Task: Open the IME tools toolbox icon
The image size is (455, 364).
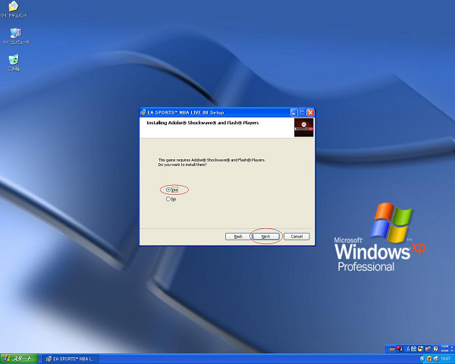Action: tap(428, 349)
